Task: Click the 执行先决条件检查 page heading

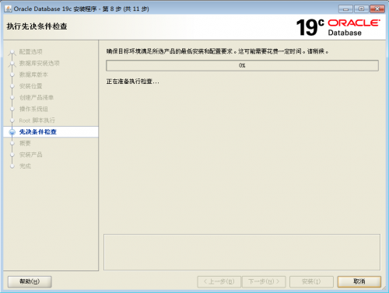Action: tap(37, 26)
